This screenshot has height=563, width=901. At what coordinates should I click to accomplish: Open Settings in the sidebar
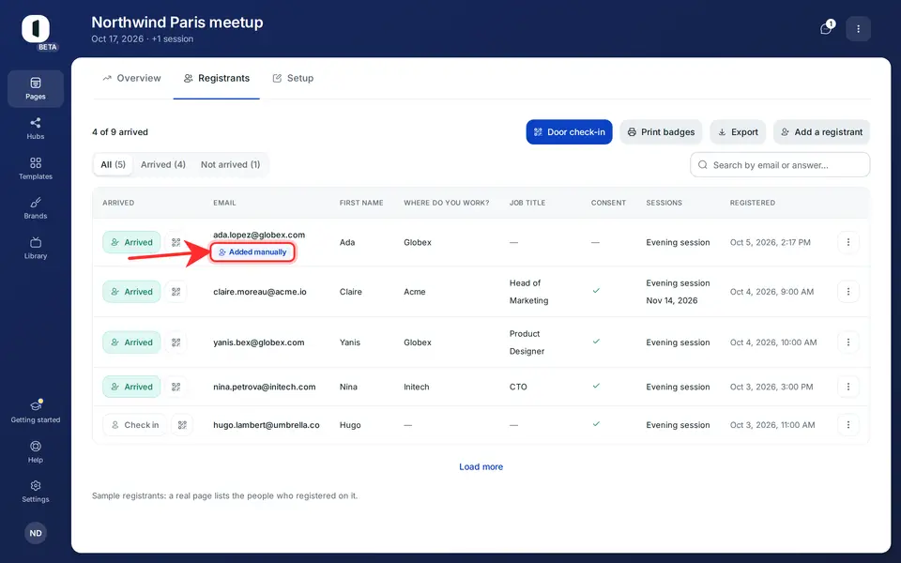coord(36,491)
